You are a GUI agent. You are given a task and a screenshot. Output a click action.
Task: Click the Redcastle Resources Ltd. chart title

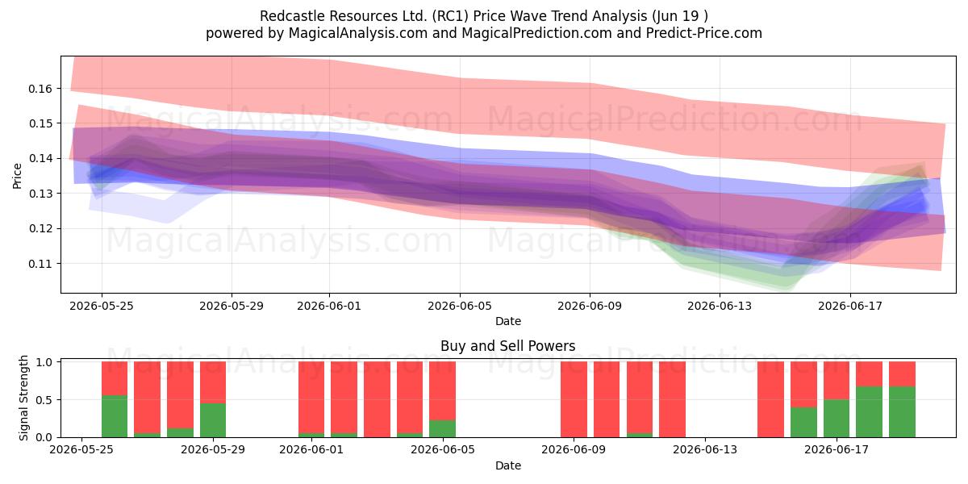coord(484,16)
